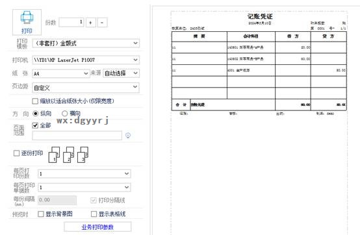Click the 每份间隔 0.00 field
The height and width of the screenshot is (235, 360).
pos(57,200)
